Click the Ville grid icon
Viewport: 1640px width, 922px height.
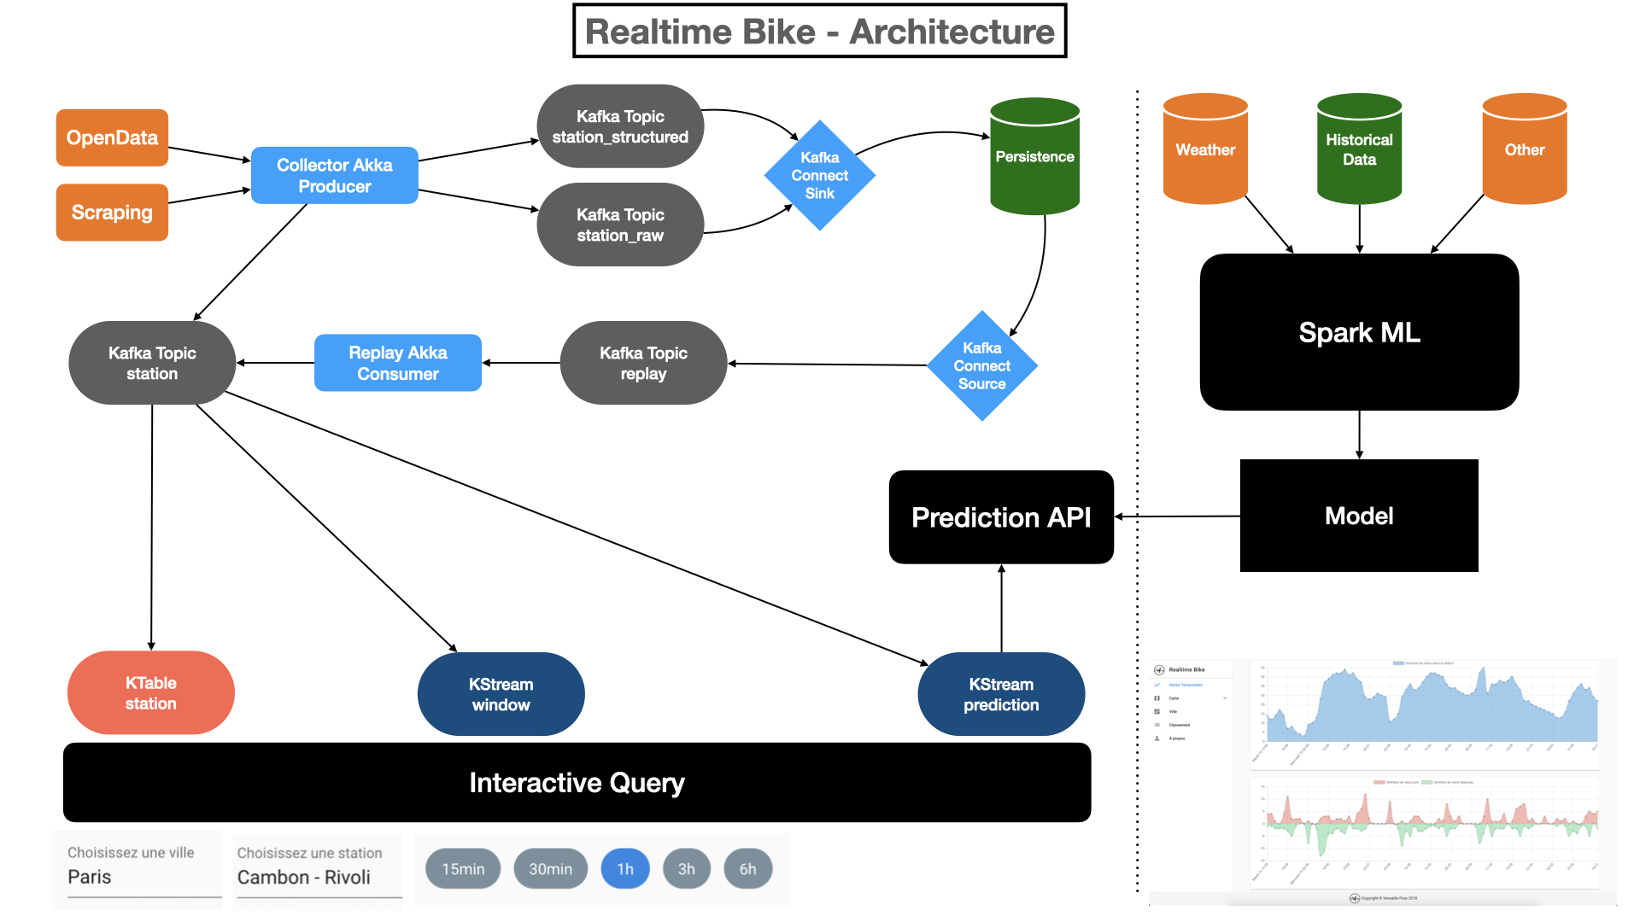[x=1157, y=711]
